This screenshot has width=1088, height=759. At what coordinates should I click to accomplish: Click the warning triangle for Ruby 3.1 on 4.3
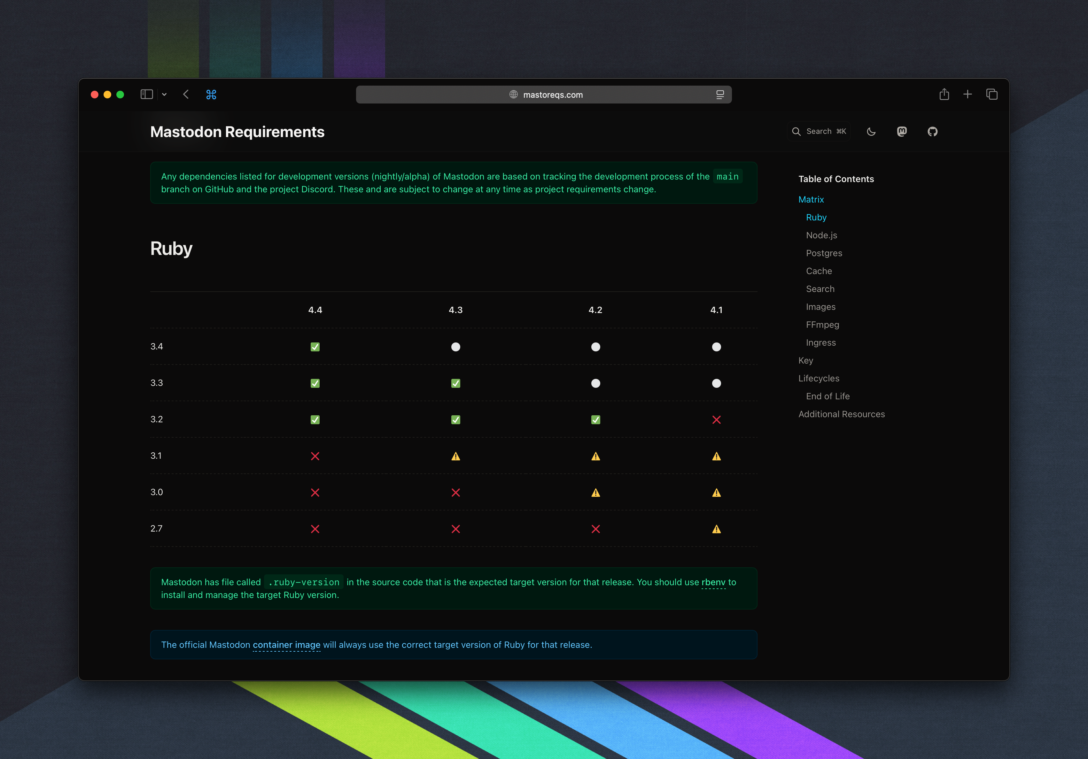pos(455,456)
